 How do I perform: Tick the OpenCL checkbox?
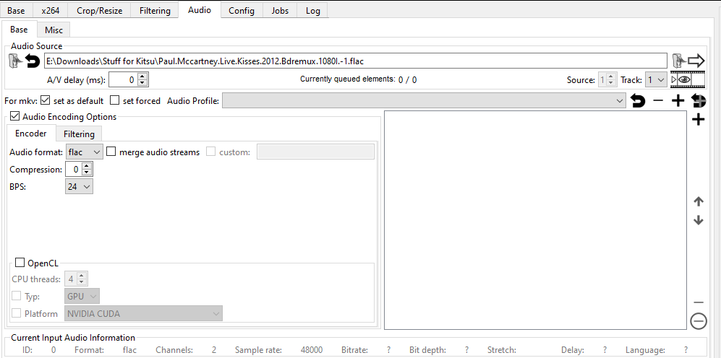coord(20,263)
